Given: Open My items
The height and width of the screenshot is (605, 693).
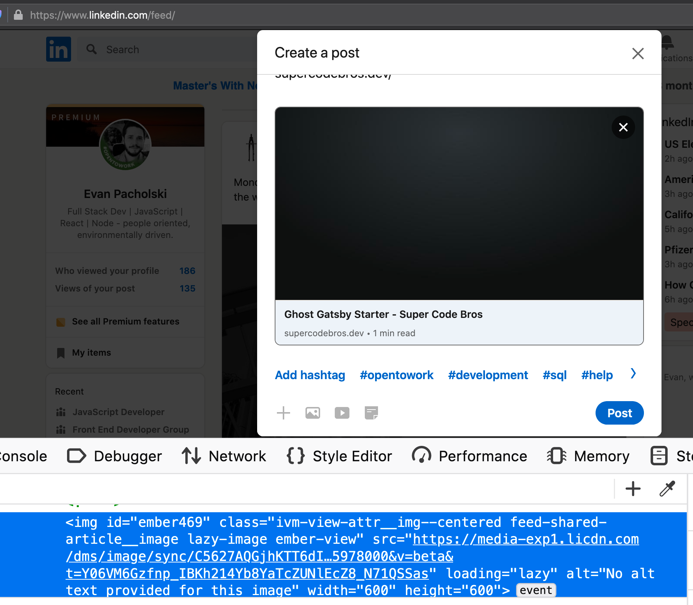Looking at the screenshot, I should pos(92,353).
